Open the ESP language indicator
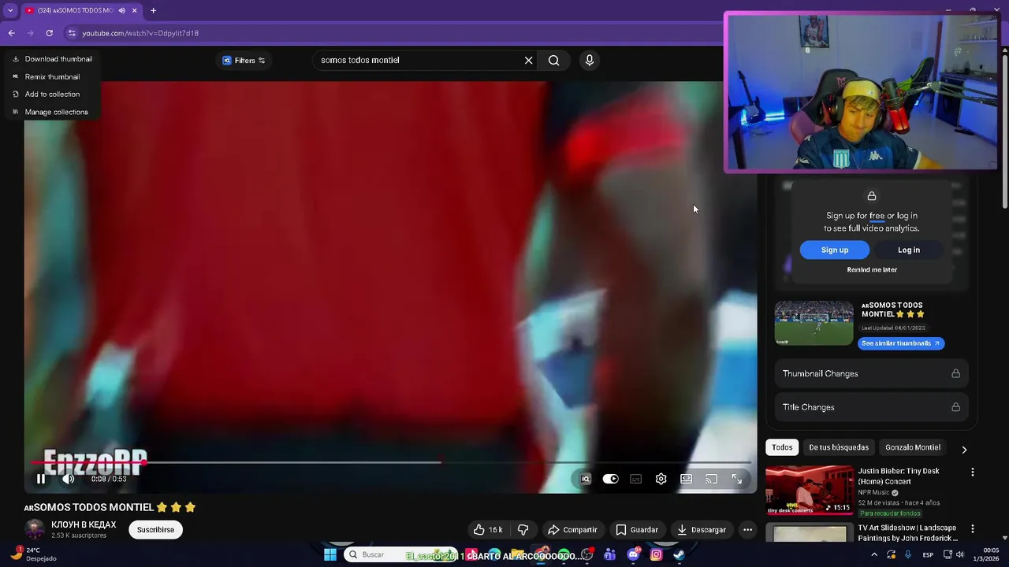The width and height of the screenshot is (1009, 567). [x=929, y=554]
